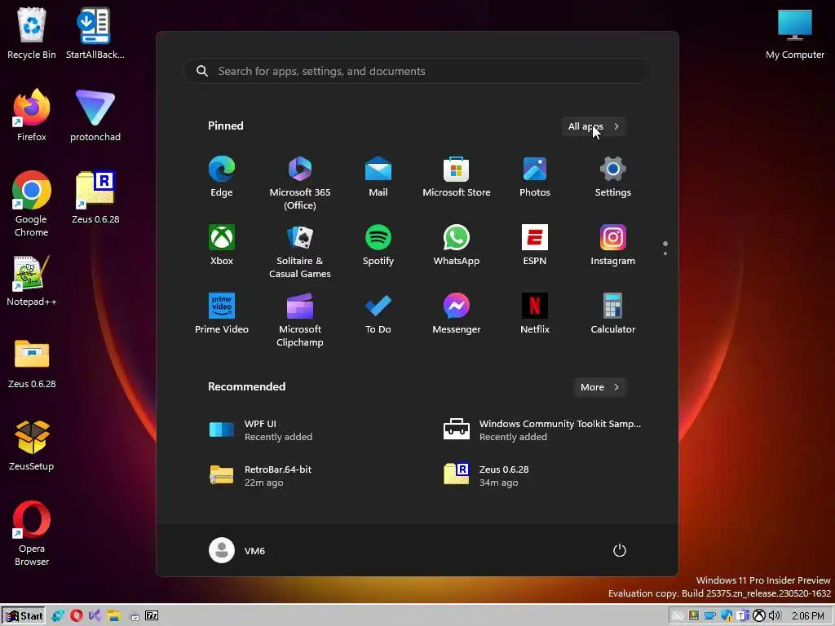The height and width of the screenshot is (626, 835).
Task: Open the Mail app in Start menu
Action: tap(378, 177)
